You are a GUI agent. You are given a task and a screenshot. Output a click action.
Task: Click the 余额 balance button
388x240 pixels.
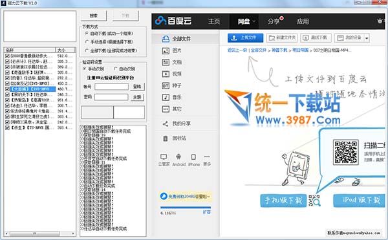point(137,97)
